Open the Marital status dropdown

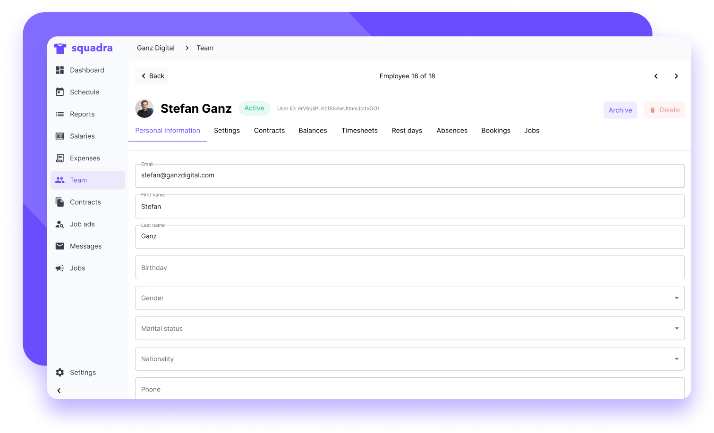(x=676, y=328)
